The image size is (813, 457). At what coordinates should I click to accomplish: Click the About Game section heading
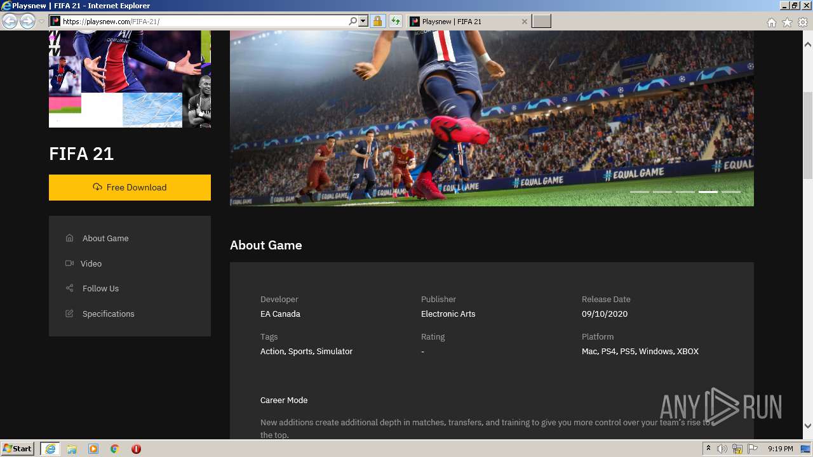(266, 245)
